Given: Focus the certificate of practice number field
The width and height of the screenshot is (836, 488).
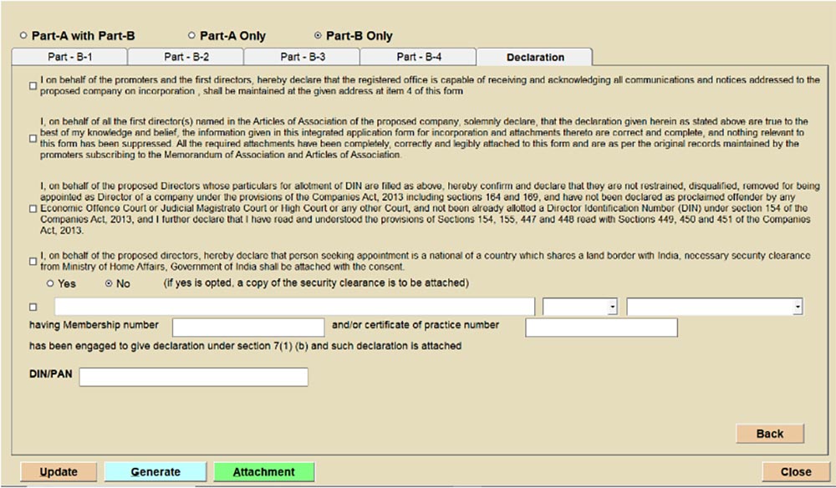Looking at the screenshot, I should 601,327.
